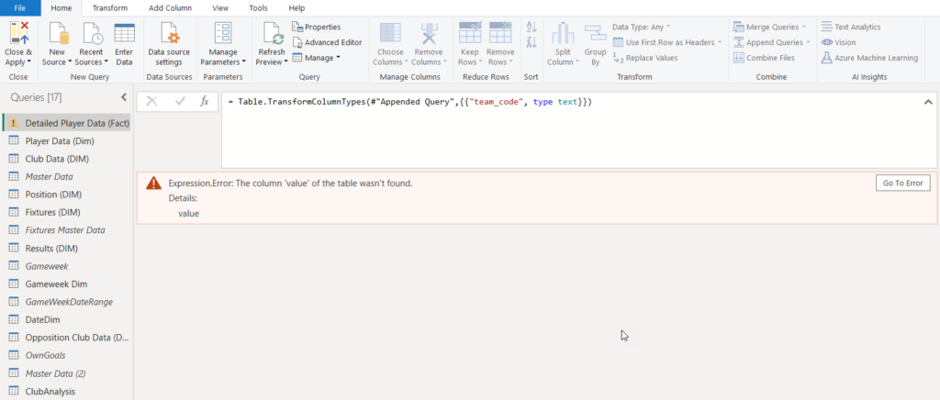This screenshot has height=400, width=940.
Task: Switch to the Tools tab
Action: click(258, 7)
